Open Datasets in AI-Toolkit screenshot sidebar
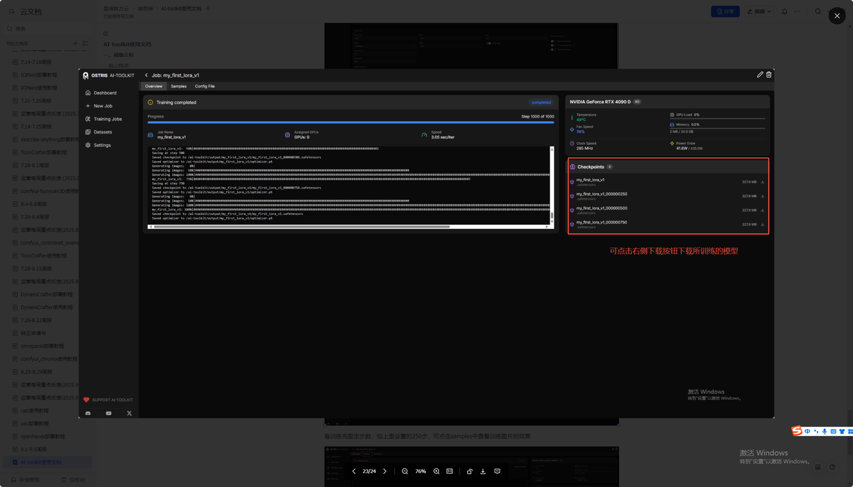This screenshot has height=487, width=853. pos(98,132)
